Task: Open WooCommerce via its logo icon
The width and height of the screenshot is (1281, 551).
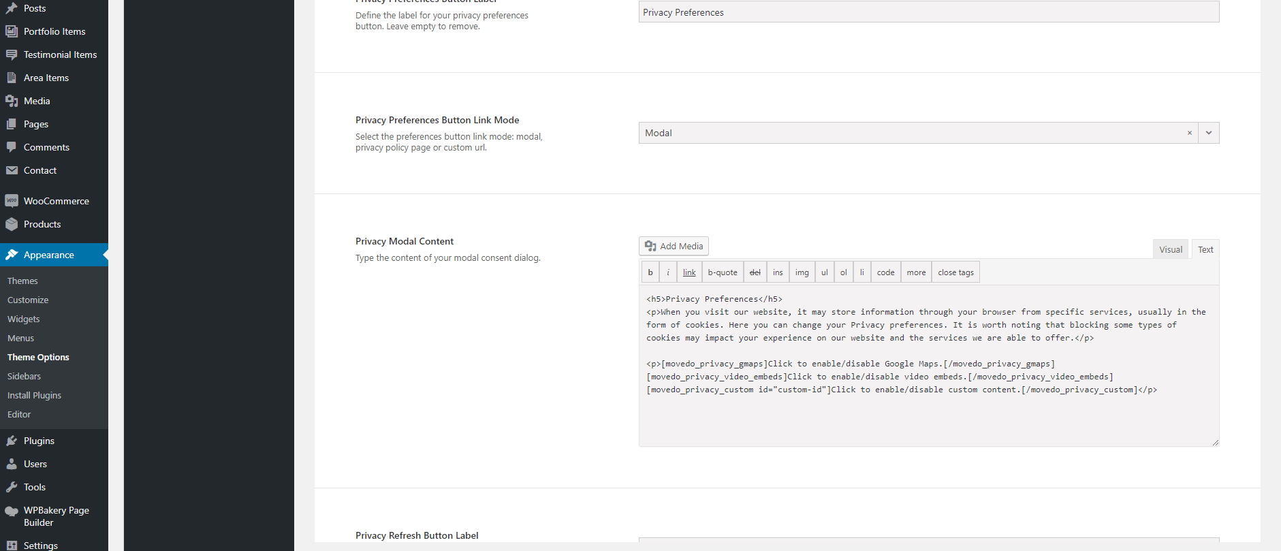Action: point(12,201)
